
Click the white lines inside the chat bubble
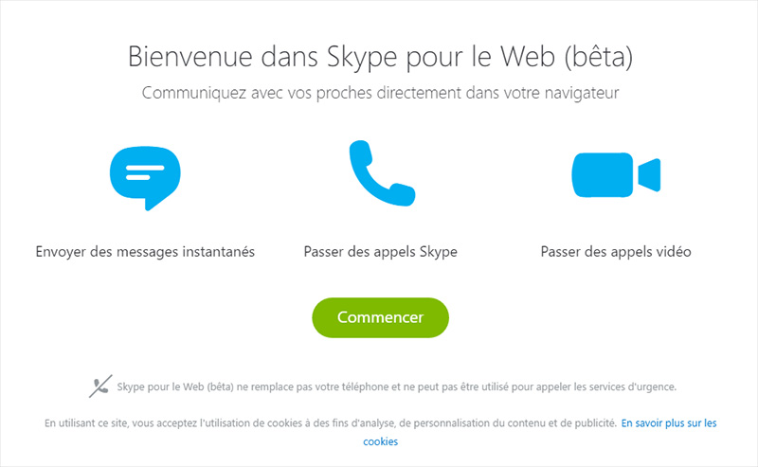pyautogui.click(x=144, y=171)
